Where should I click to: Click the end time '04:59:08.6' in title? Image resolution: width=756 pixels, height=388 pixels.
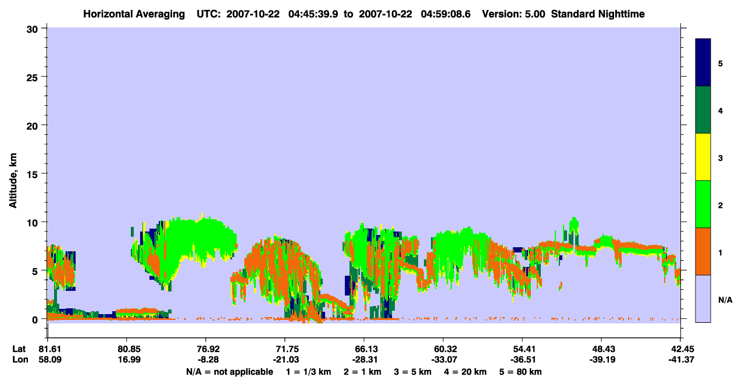(445, 13)
